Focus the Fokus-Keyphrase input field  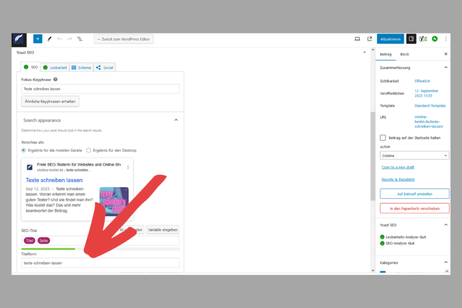point(100,89)
